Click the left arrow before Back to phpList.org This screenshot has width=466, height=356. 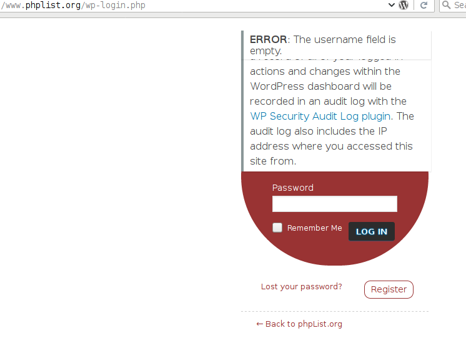tap(259, 324)
